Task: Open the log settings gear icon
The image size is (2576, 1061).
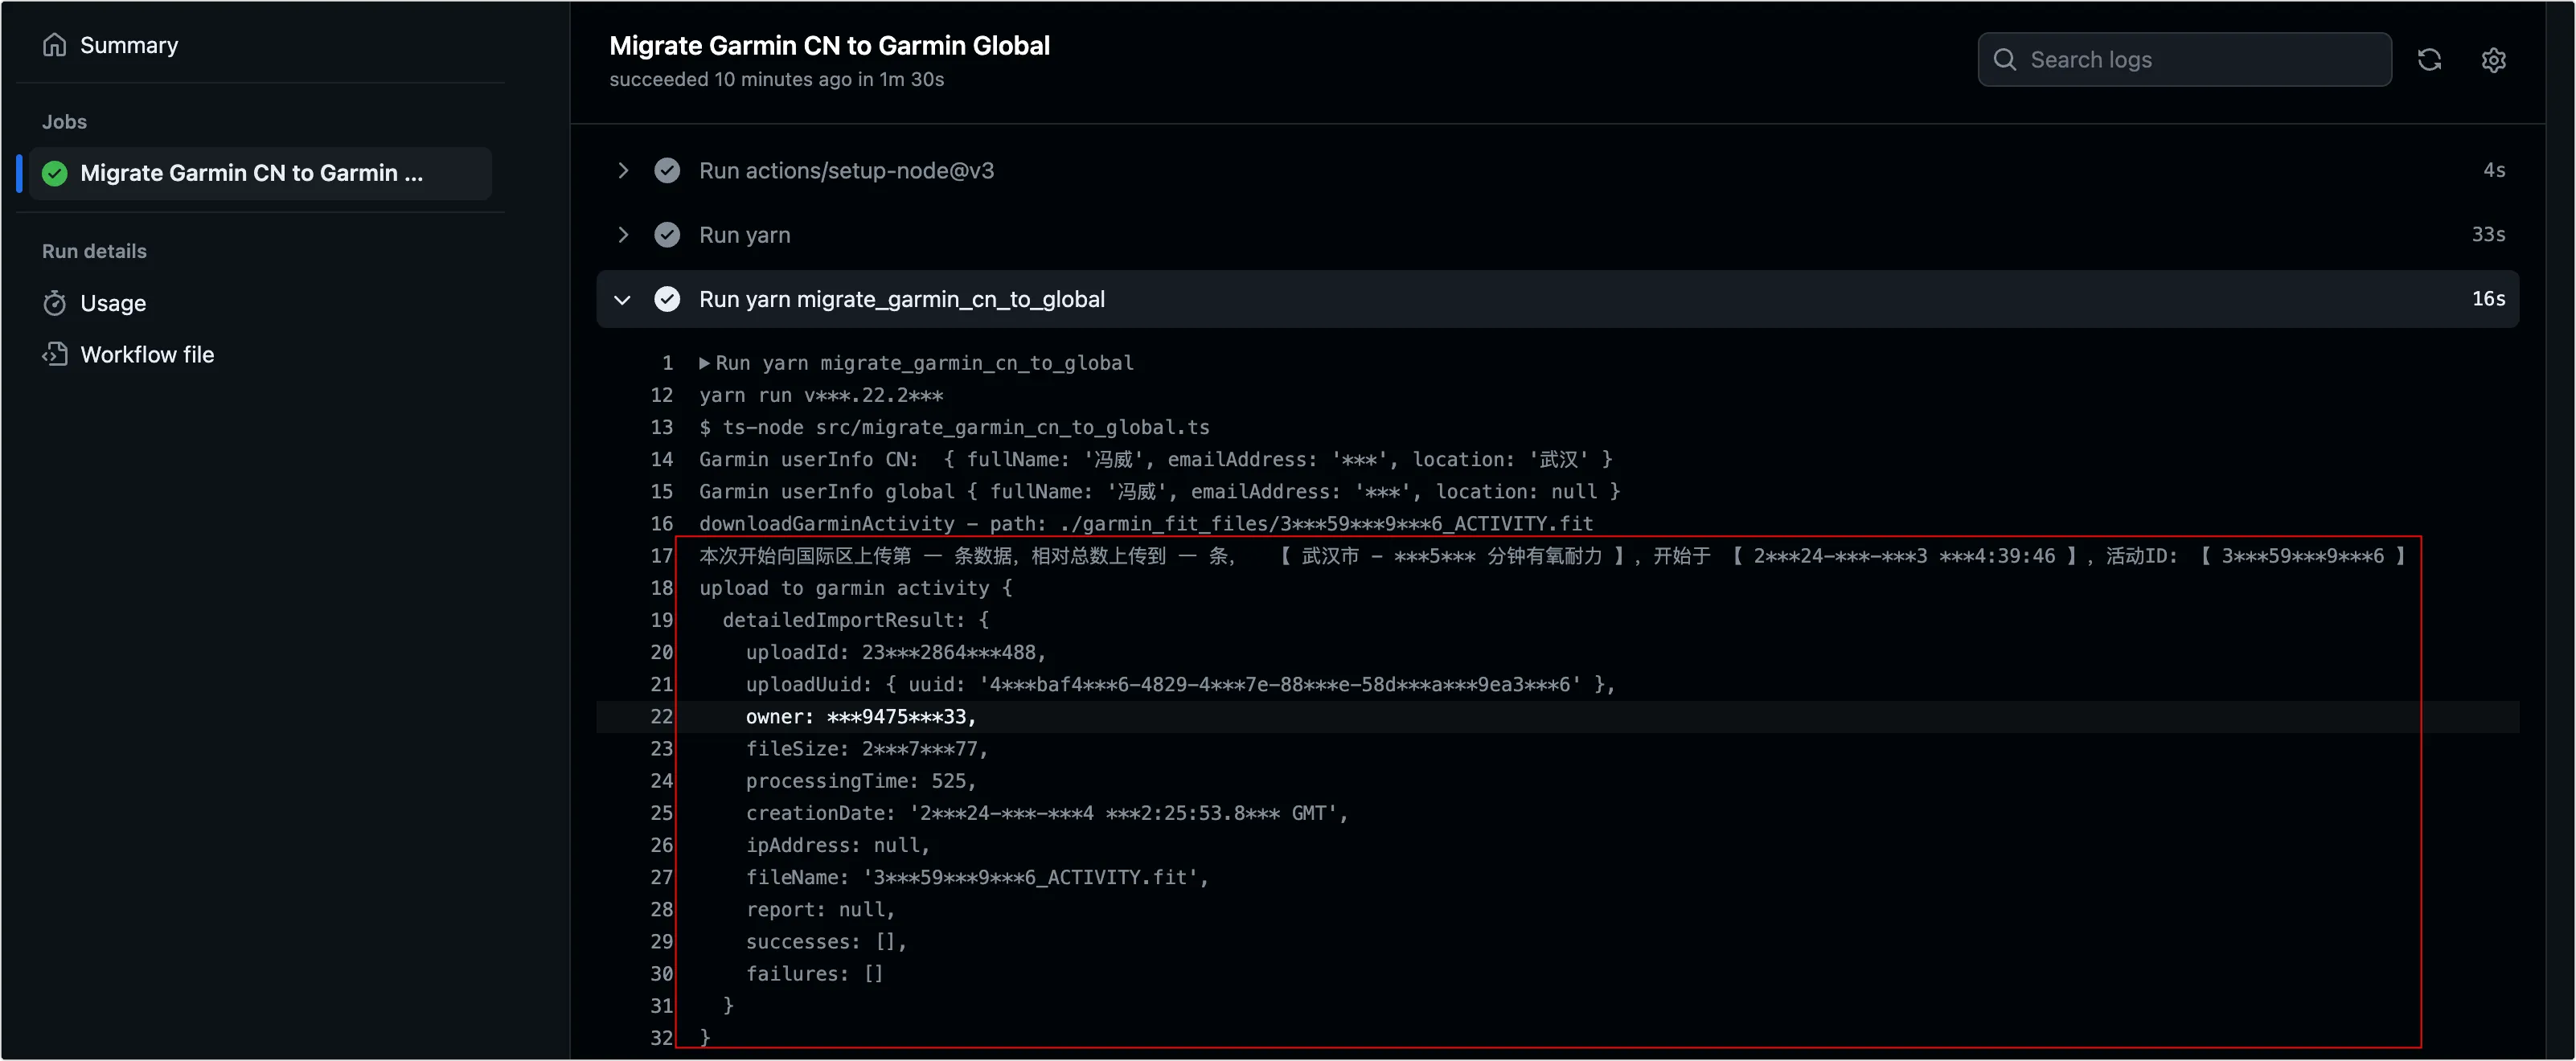Action: [x=2494, y=60]
